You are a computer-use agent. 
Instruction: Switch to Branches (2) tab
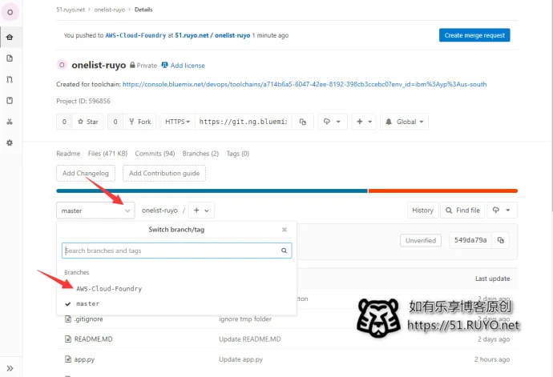200,154
